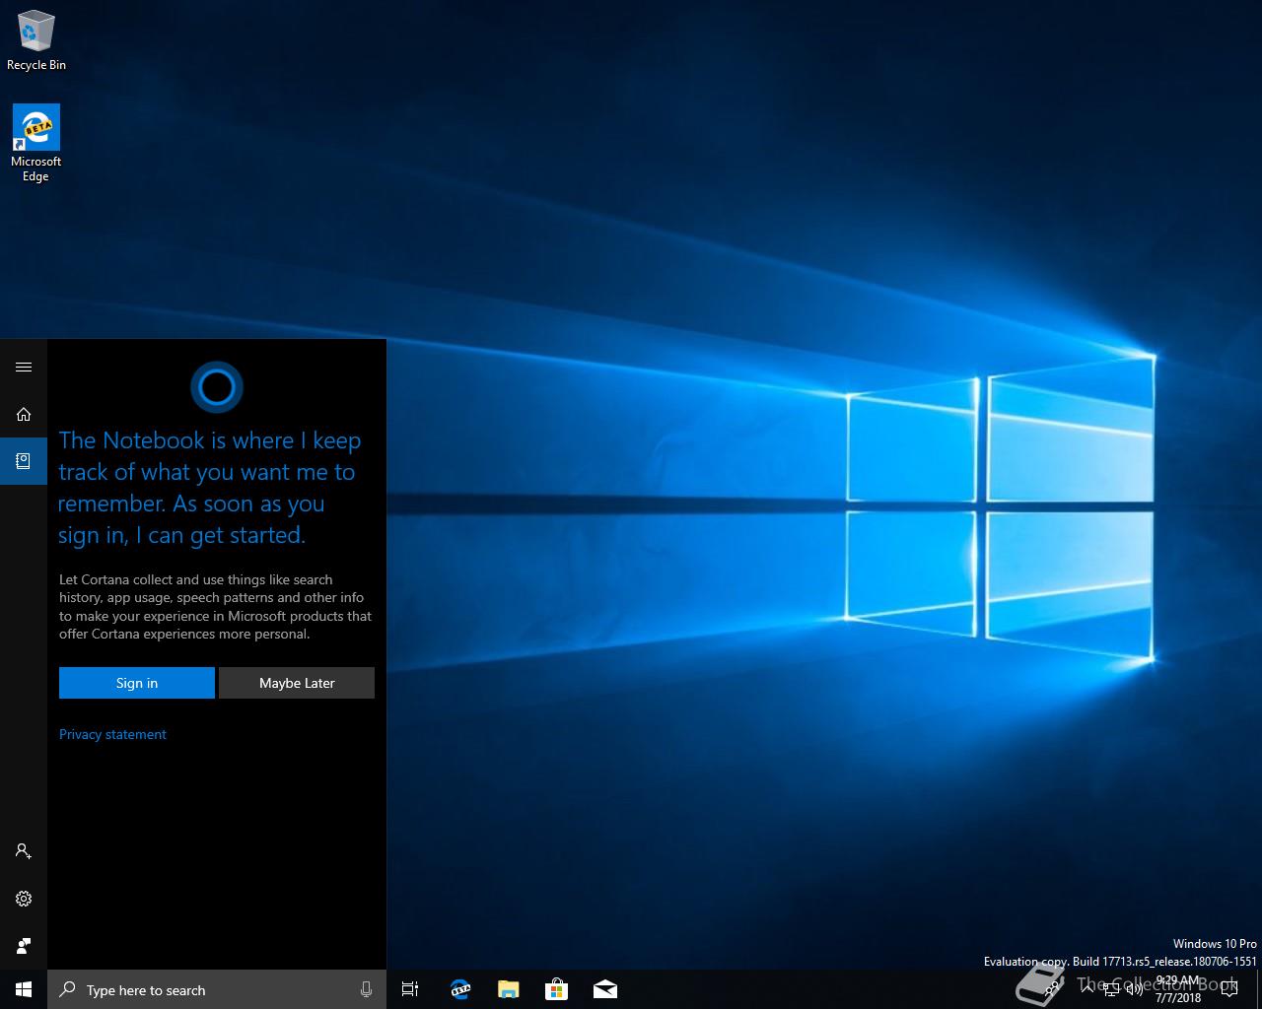Click the Show desktop strip
Viewport: 1262px width, 1009px height.
click(x=1259, y=989)
